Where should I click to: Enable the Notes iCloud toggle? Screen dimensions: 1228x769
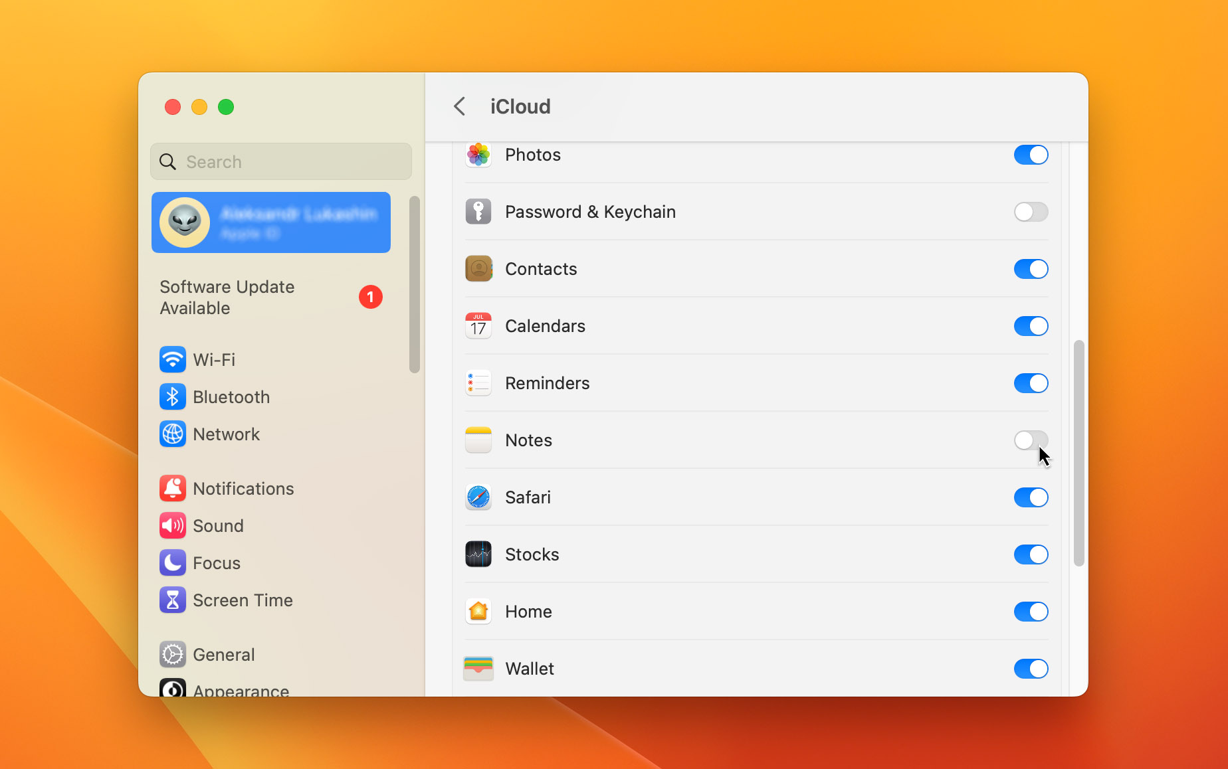tap(1031, 440)
